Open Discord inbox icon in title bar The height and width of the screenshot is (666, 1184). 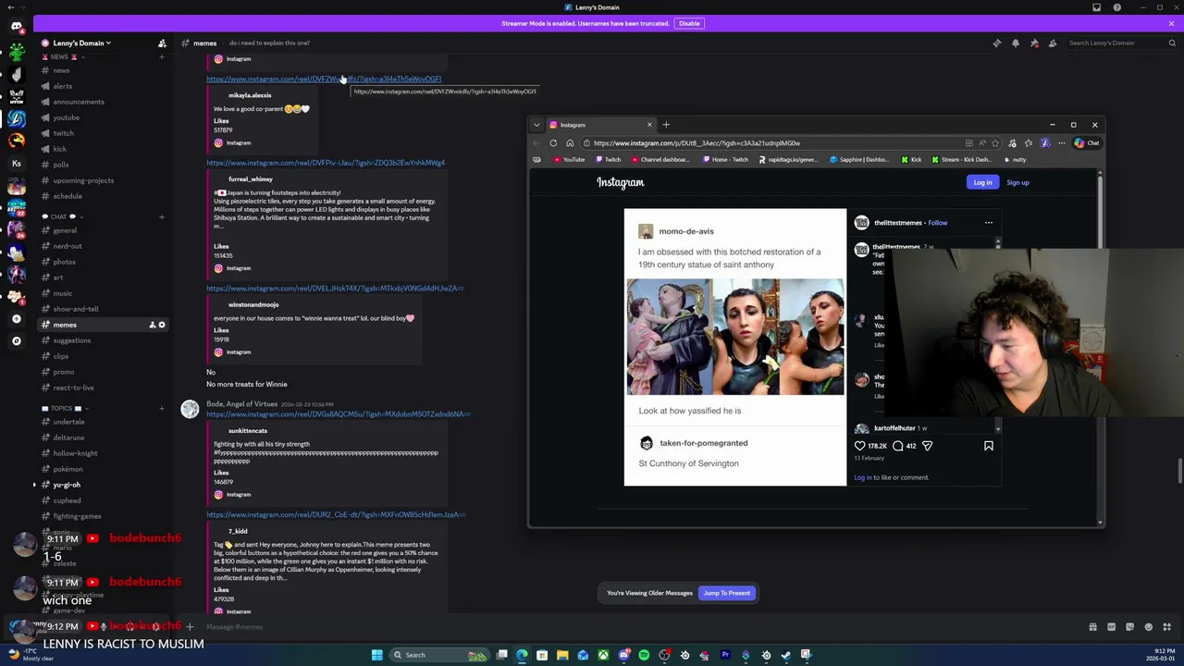1096,7
